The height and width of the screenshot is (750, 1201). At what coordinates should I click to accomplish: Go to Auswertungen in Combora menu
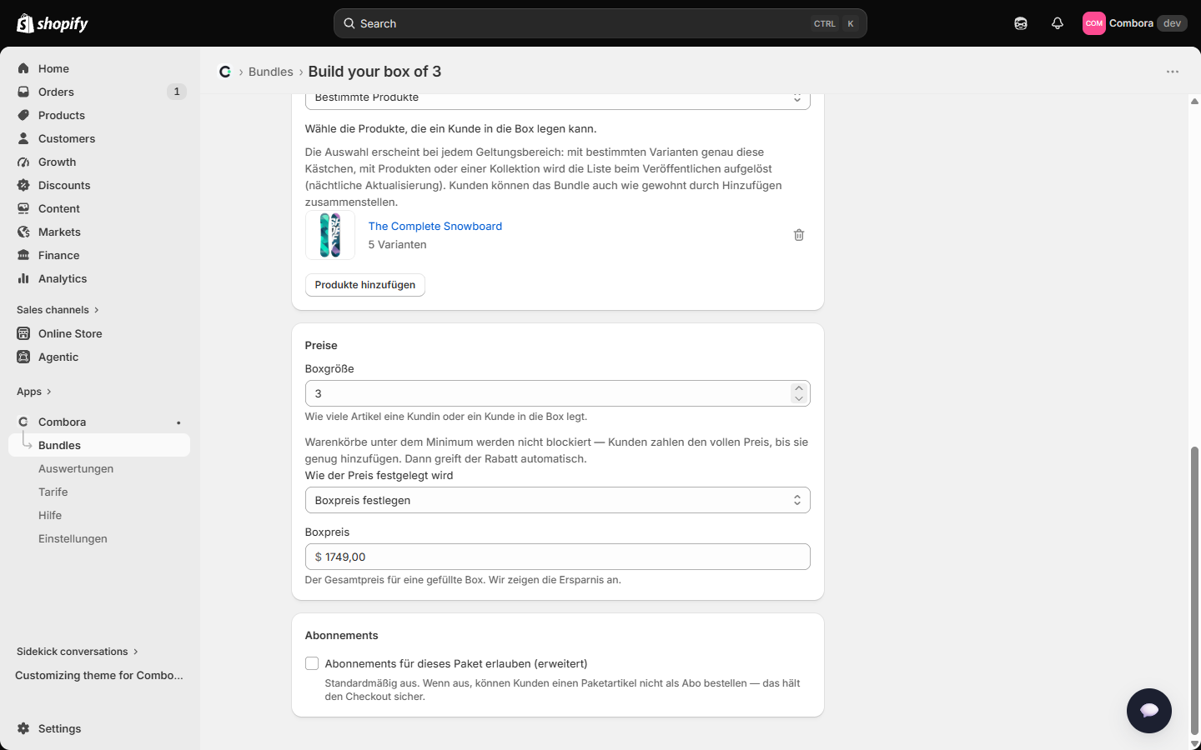(x=76, y=468)
